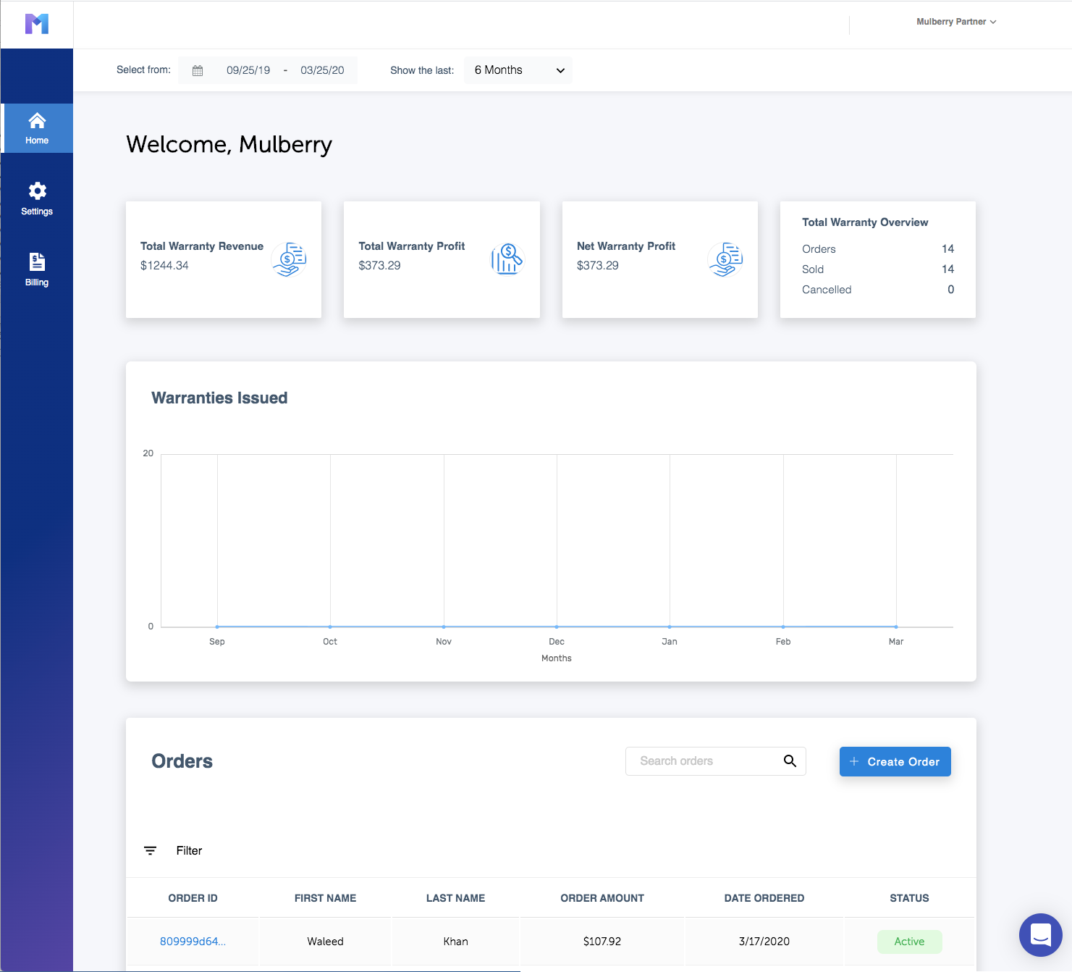This screenshot has width=1072, height=972.
Task: Click the Feb axis label
Action: (x=783, y=642)
